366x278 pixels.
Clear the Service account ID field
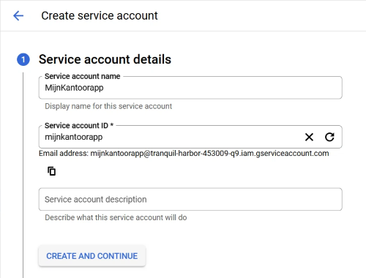coord(309,137)
